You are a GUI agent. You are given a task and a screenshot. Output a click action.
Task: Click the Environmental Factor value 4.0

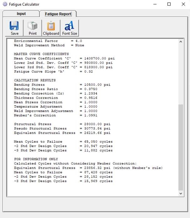79,41
